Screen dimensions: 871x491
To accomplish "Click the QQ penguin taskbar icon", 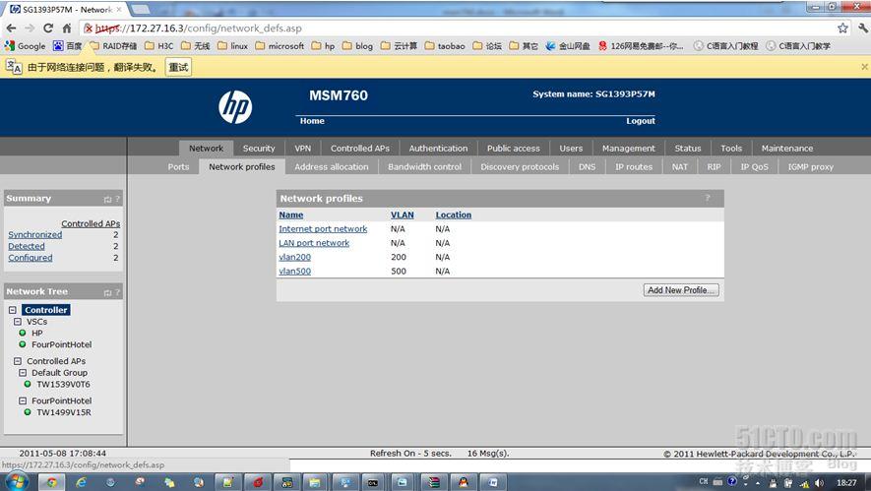I will [463, 482].
